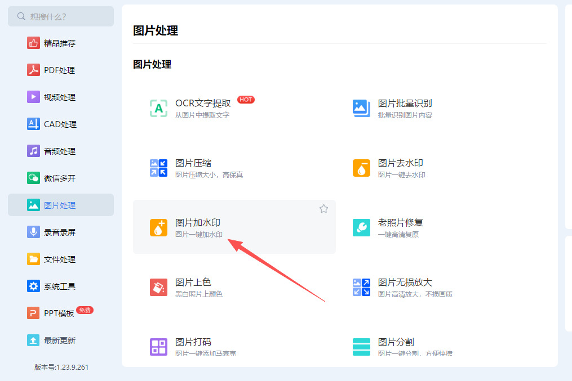Open the 图片无损放大 icon

click(361, 288)
